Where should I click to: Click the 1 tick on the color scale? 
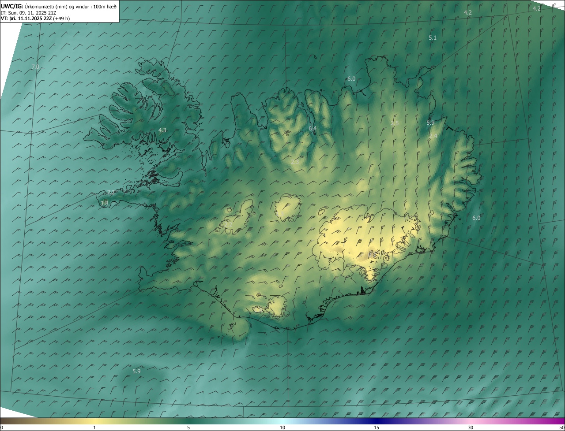coord(94,428)
